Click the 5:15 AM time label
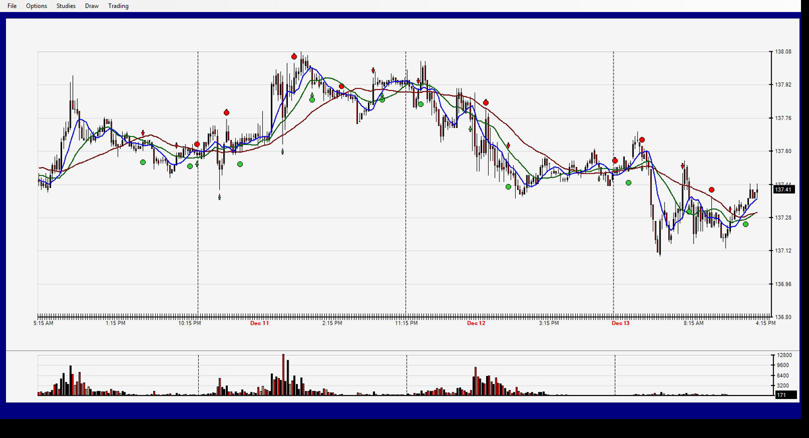809x438 pixels. coord(43,323)
